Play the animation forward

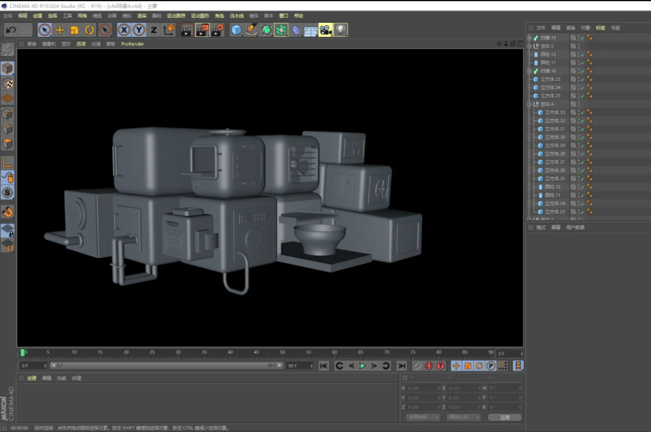coord(362,365)
